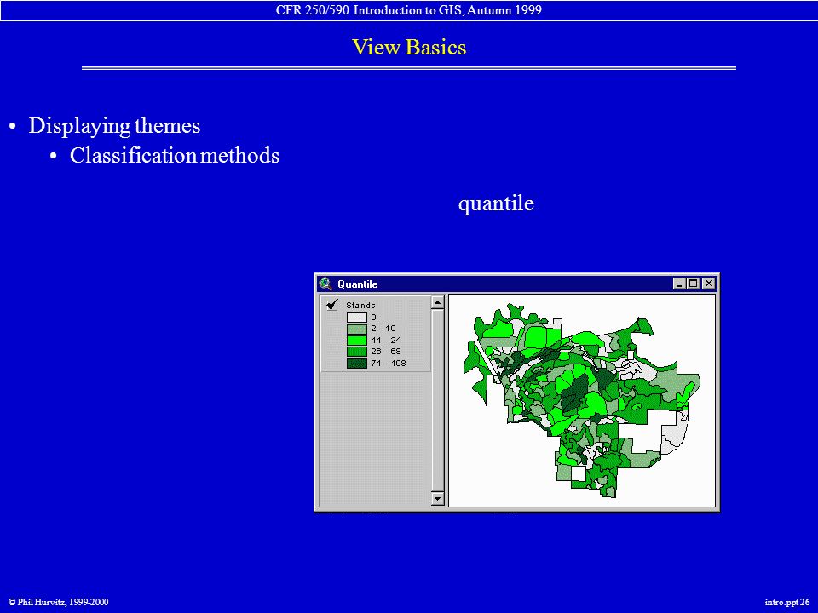Screen dimensions: 818x613
Task: Click the "Displaying themes" bullet
Action: pos(114,126)
